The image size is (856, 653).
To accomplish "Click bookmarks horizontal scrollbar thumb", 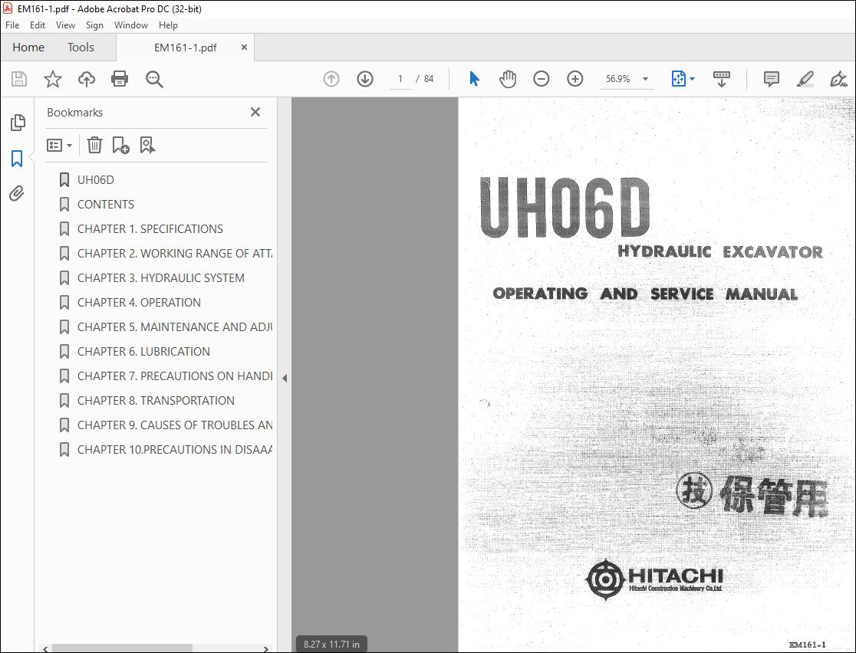I will pos(122,648).
